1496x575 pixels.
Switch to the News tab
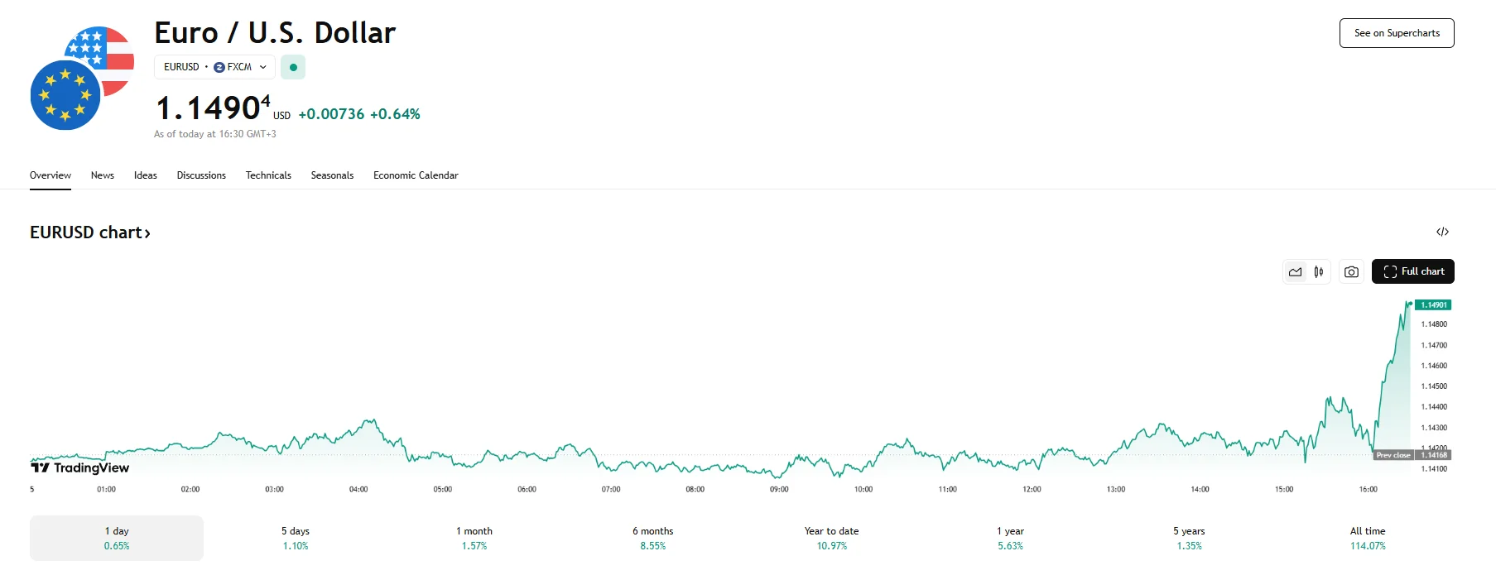coord(103,175)
